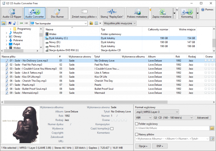Open Pomoc help
The image size is (216, 151).
(207, 9)
